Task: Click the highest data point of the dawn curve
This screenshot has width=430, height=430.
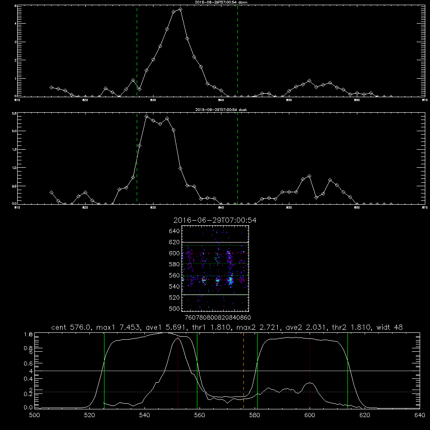Action: pyautogui.click(x=180, y=9)
